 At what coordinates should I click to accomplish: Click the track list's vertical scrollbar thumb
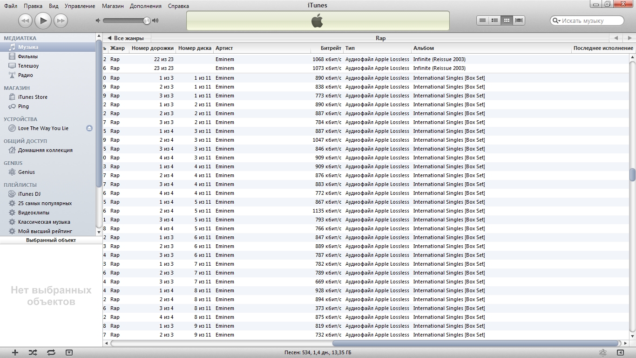click(632, 174)
